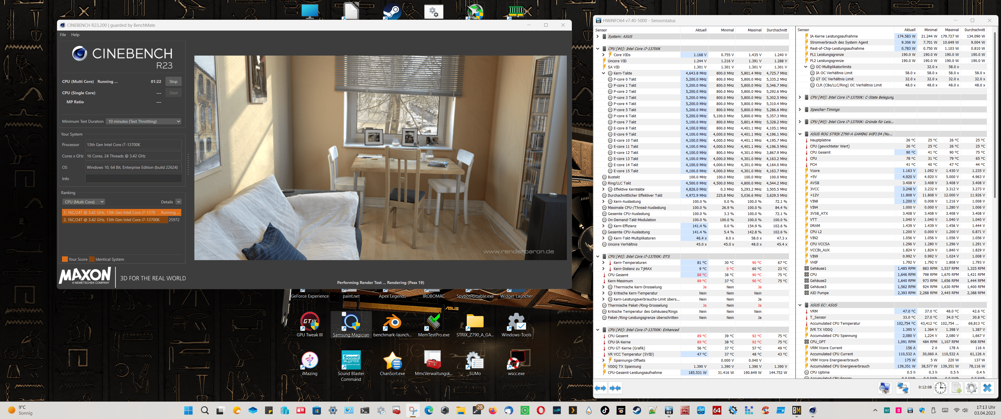
Task: Open Cinebench Help menu
Action: coord(75,35)
